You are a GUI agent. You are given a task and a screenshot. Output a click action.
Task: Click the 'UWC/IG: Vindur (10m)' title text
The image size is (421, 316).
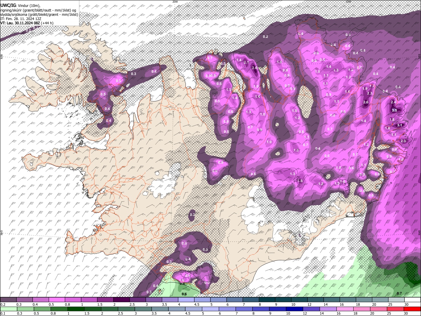[x=20, y=5]
